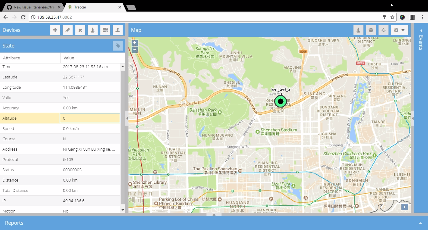The image size is (428, 230).
Task: Select the Accuracy attribute row
Action: click(x=60, y=108)
